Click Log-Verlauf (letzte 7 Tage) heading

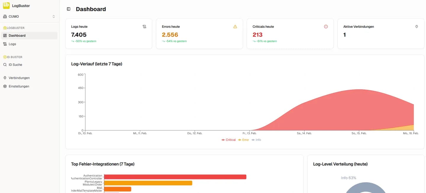tap(97, 64)
